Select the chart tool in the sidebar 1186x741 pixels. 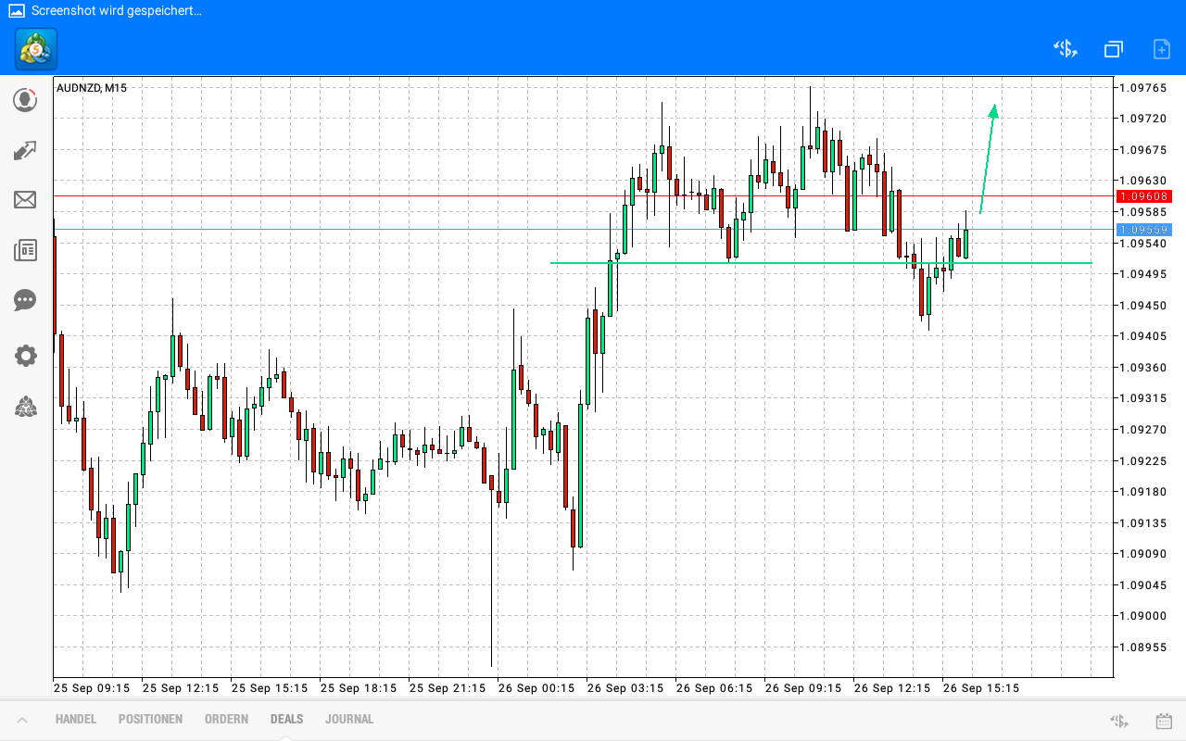coord(25,150)
